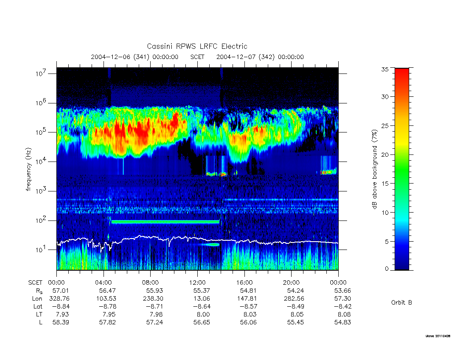The image size is (451, 338).
Task: Click the plot title Cassini RPWS LRFC Electric
Action: [197, 46]
